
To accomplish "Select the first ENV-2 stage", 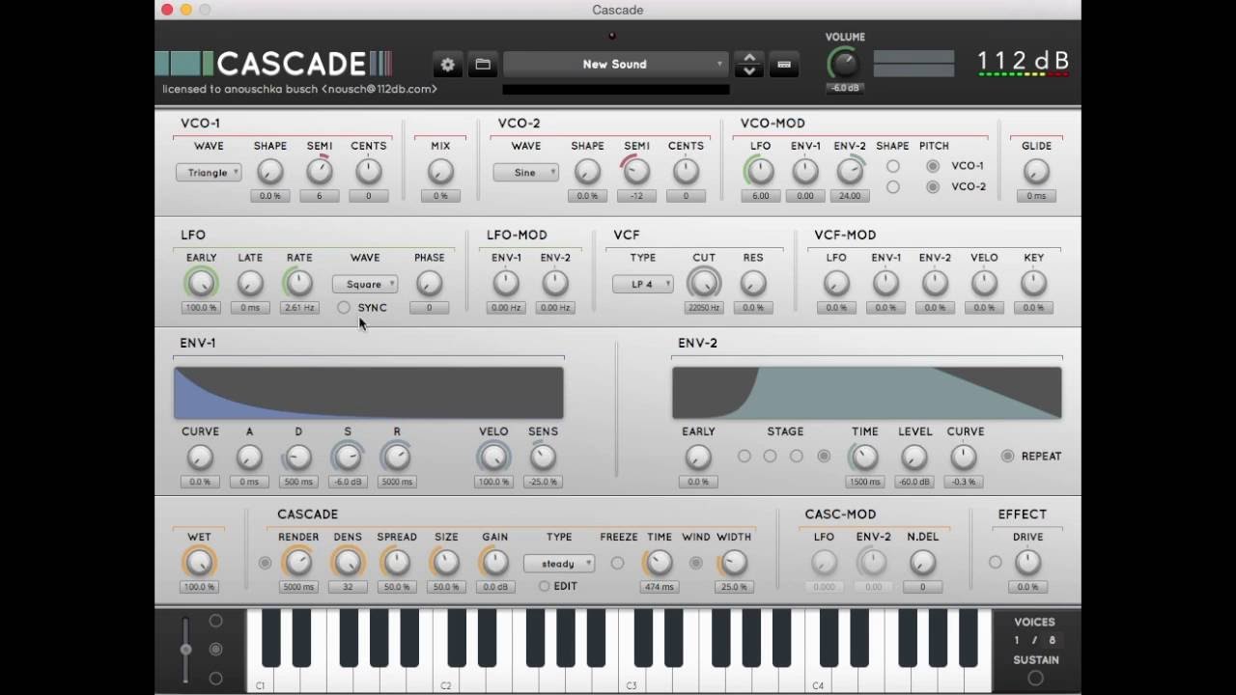I will pos(744,456).
